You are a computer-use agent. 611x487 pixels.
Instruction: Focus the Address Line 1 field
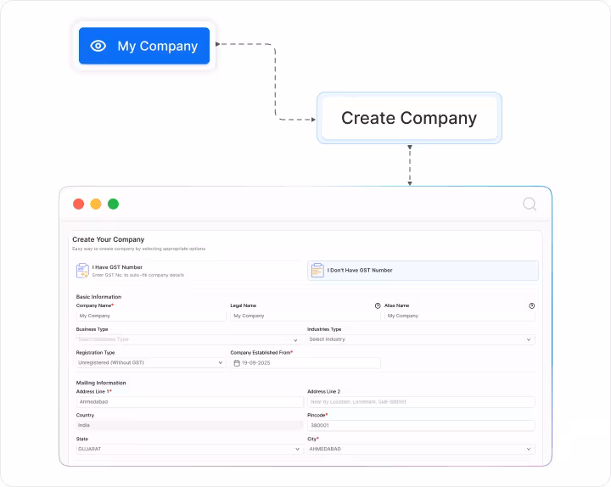(x=190, y=402)
